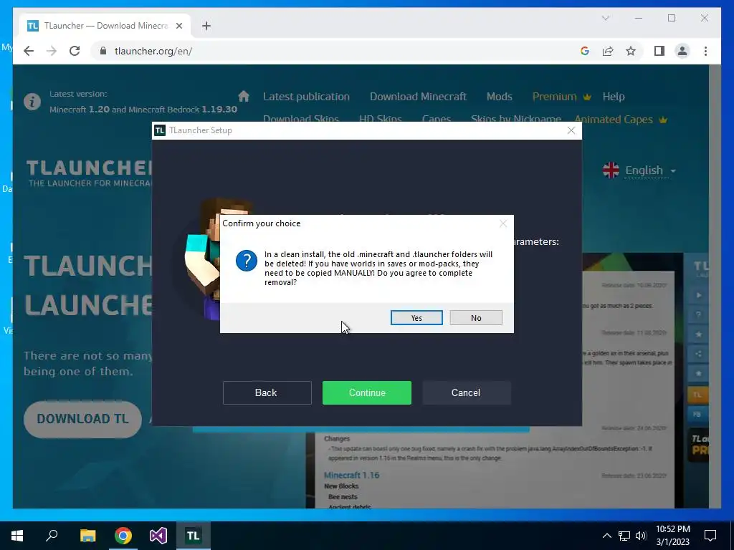This screenshot has height=550, width=734.
Task: Confirm removal with the Yes button
Action: pyautogui.click(x=416, y=317)
